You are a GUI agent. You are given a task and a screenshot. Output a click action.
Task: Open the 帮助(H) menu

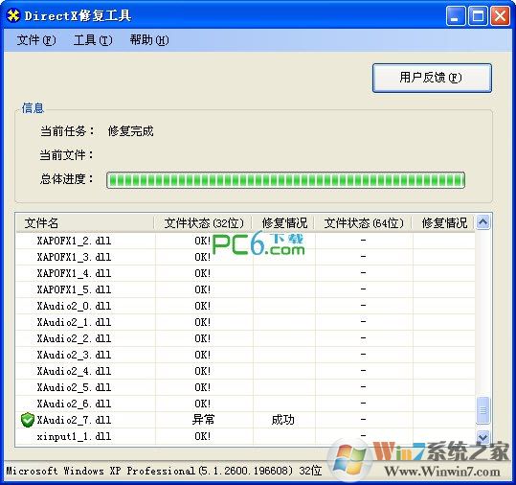[x=149, y=40]
